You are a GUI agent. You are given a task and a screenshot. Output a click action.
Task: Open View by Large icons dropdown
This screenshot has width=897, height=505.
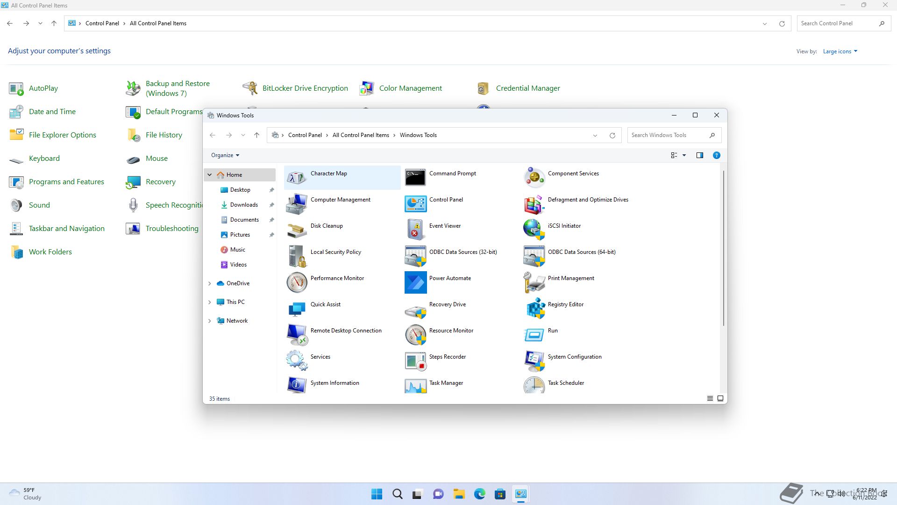840,51
